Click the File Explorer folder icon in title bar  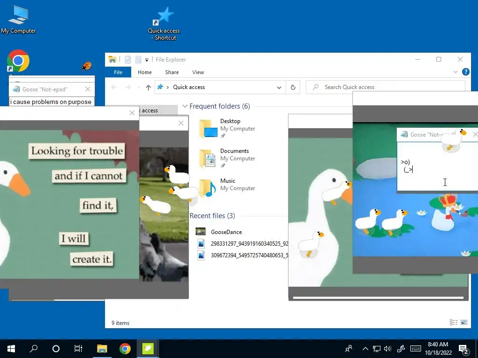pos(112,59)
